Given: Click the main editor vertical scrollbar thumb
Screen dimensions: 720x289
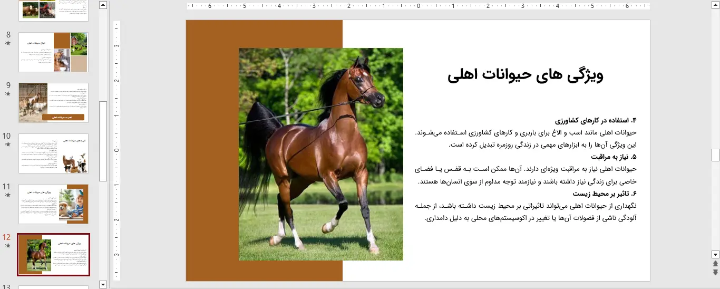Looking at the screenshot, I should pyautogui.click(x=715, y=155).
